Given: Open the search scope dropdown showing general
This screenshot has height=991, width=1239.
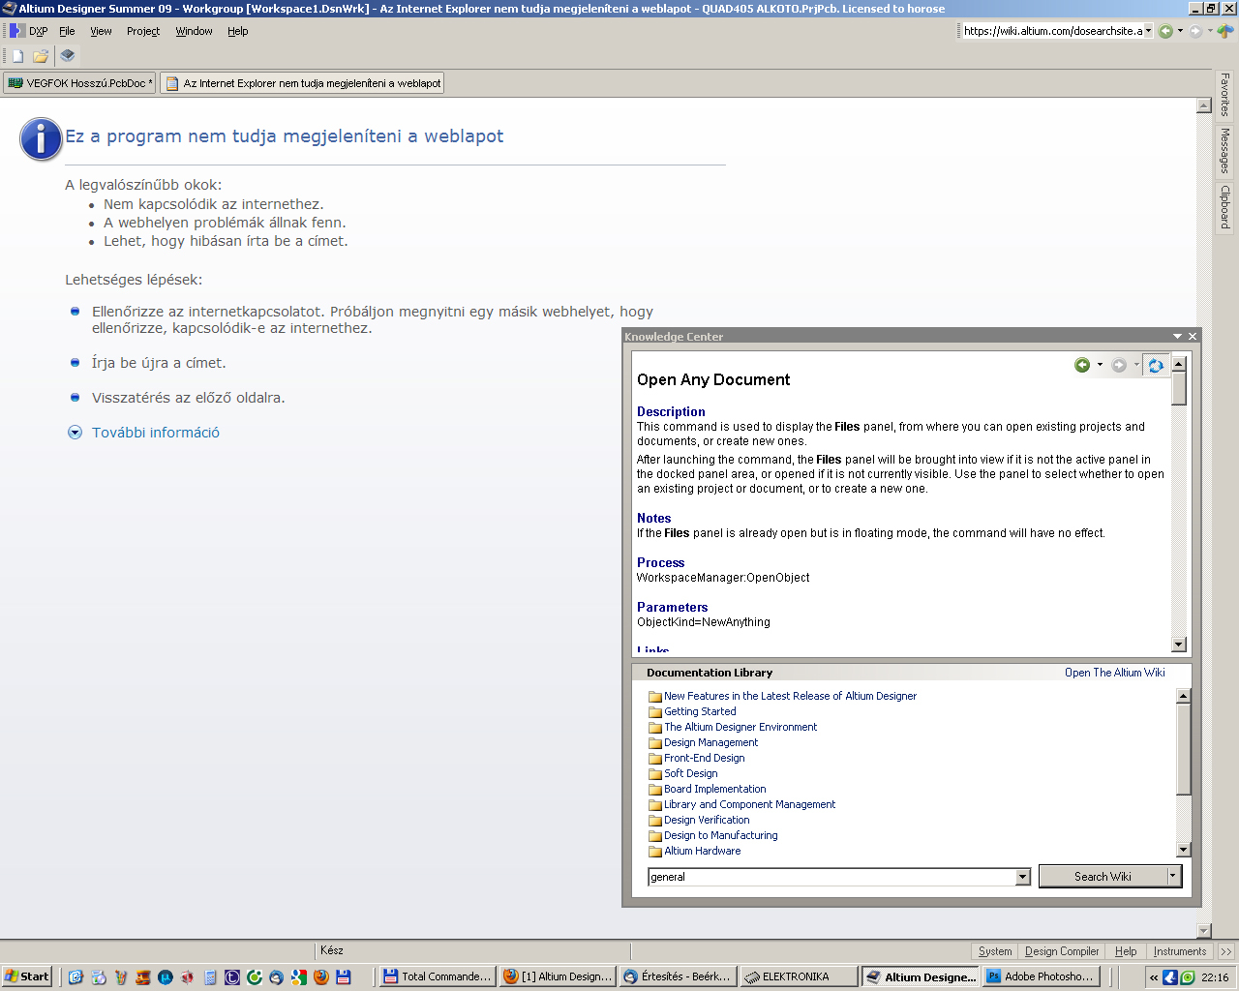Looking at the screenshot, I should click(1023, 877).
